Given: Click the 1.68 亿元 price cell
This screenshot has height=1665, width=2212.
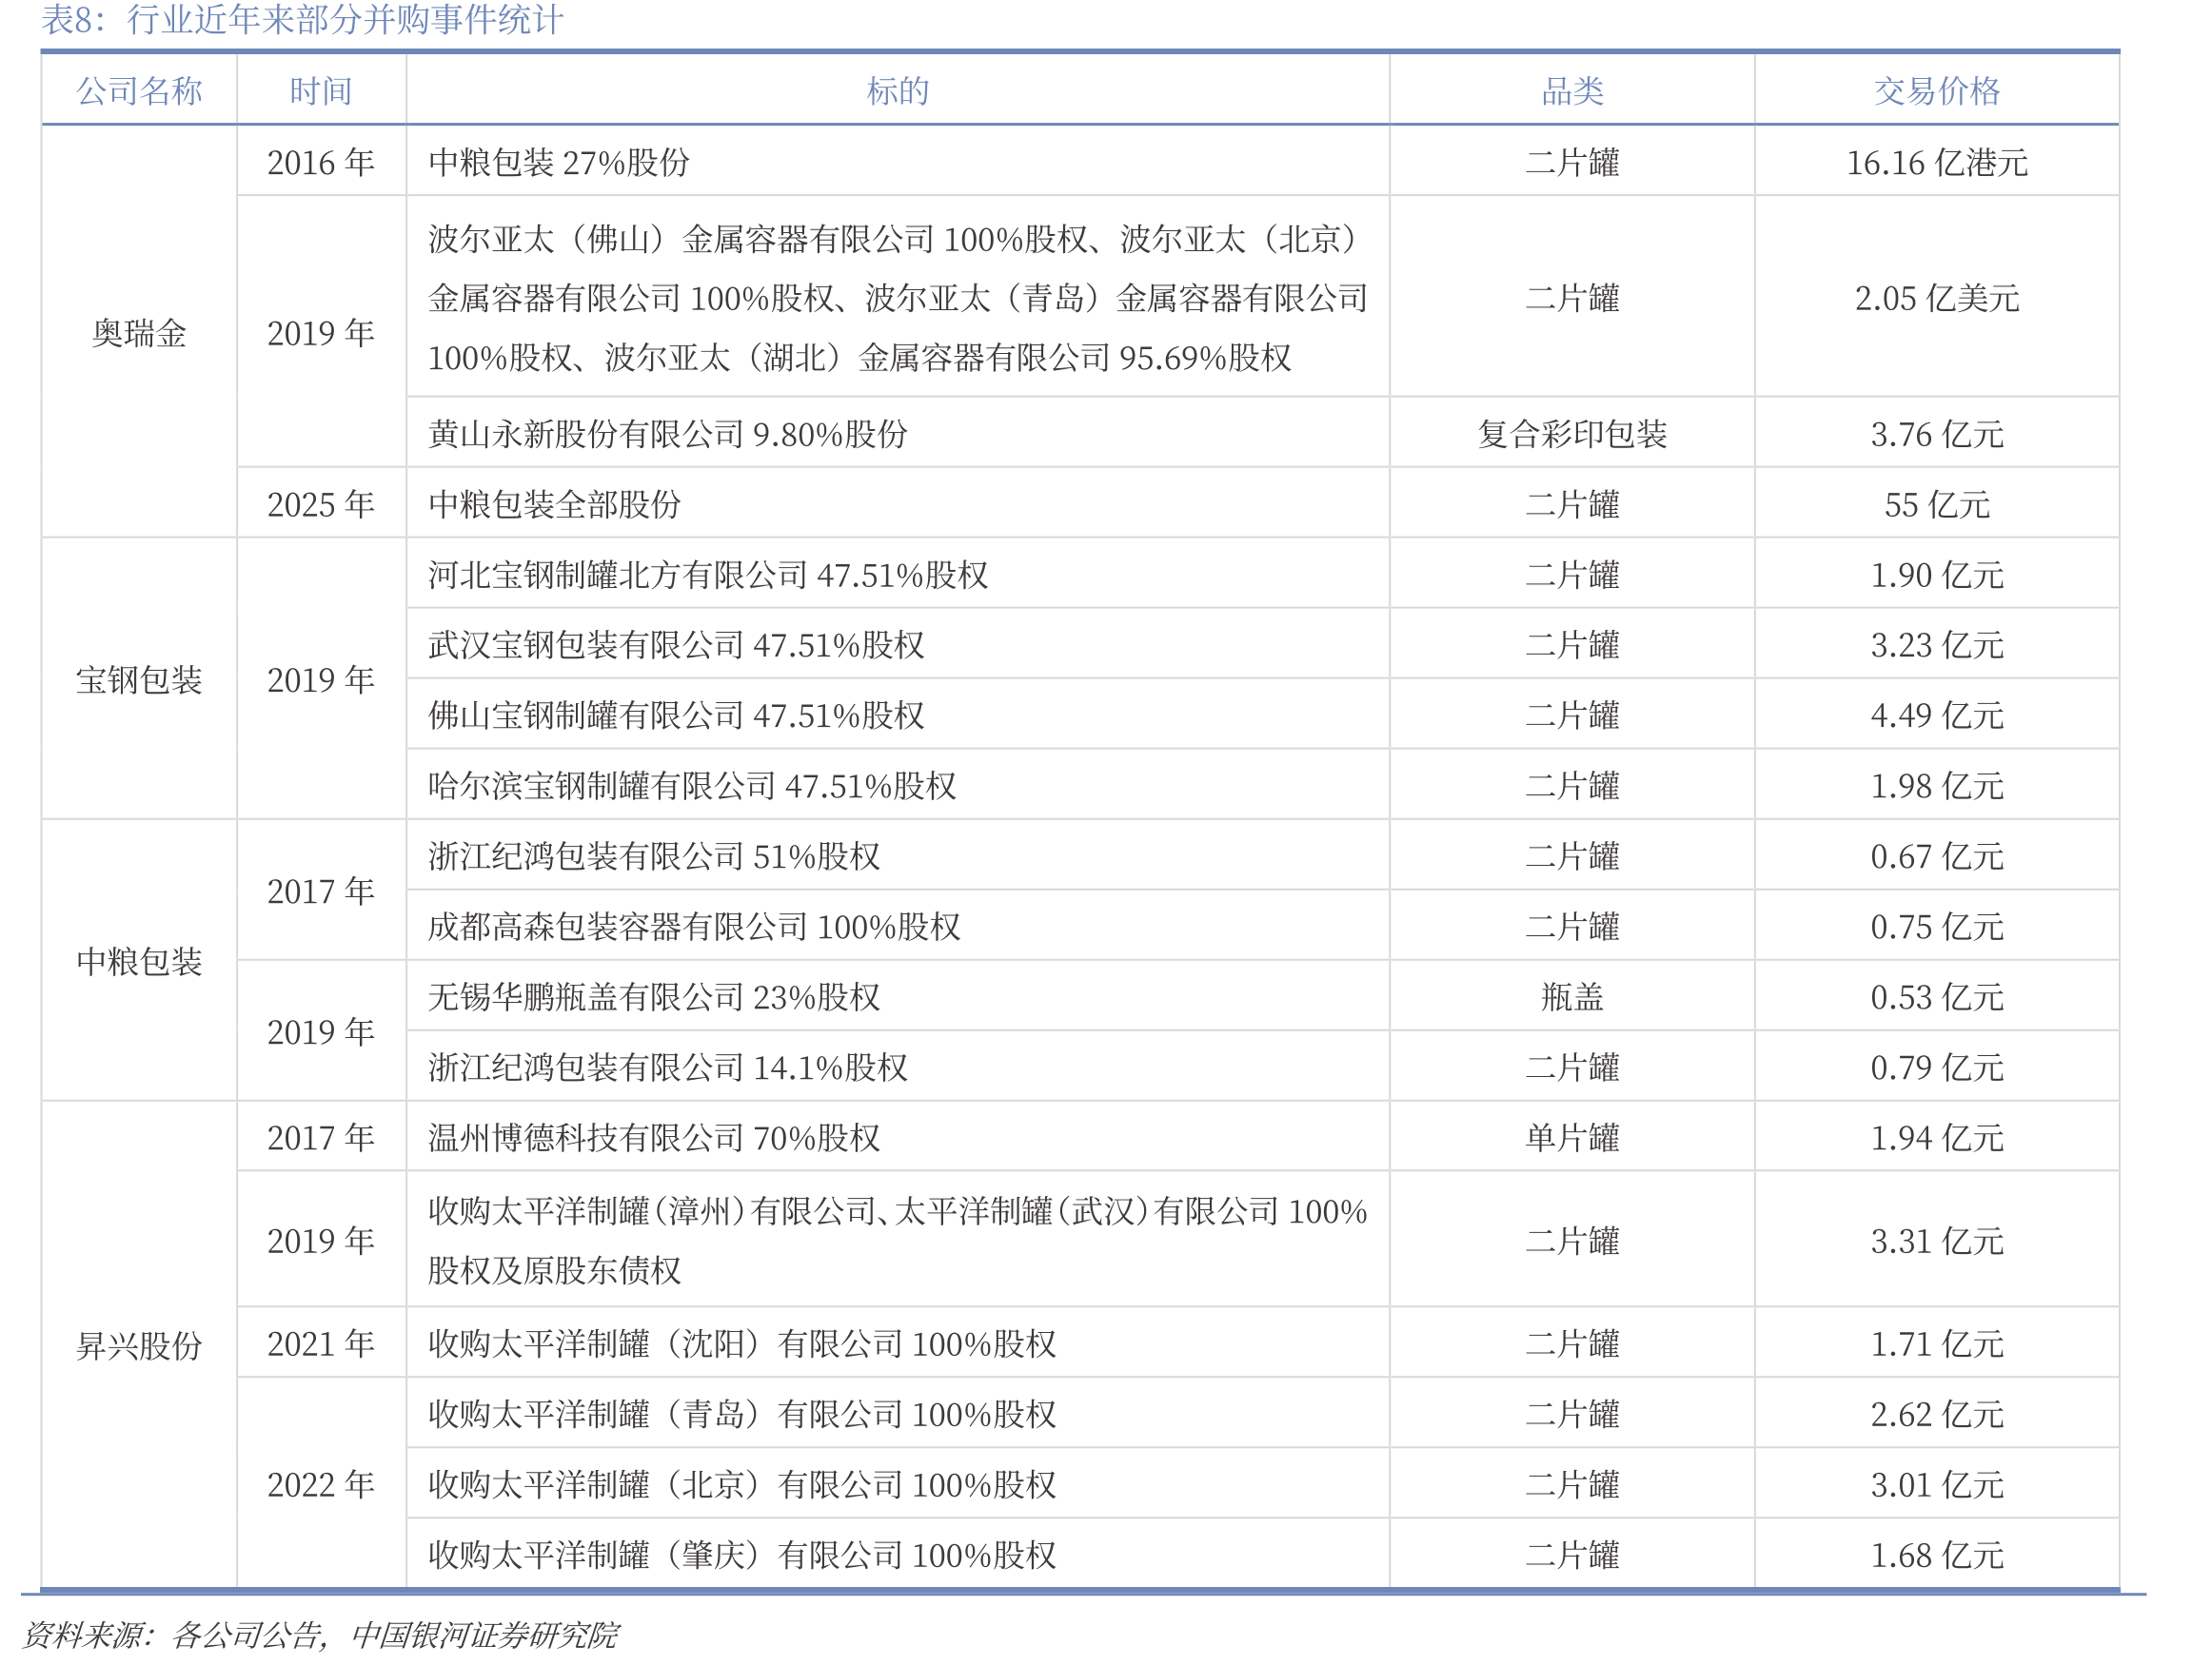Looking at the screenshot, I should coord(1937,1554).
